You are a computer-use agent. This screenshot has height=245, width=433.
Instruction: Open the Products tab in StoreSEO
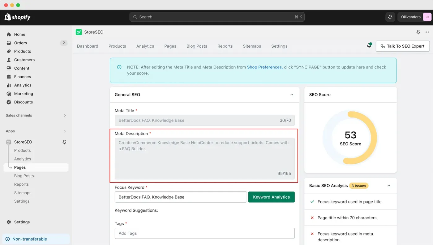click(x=117, y=46)
